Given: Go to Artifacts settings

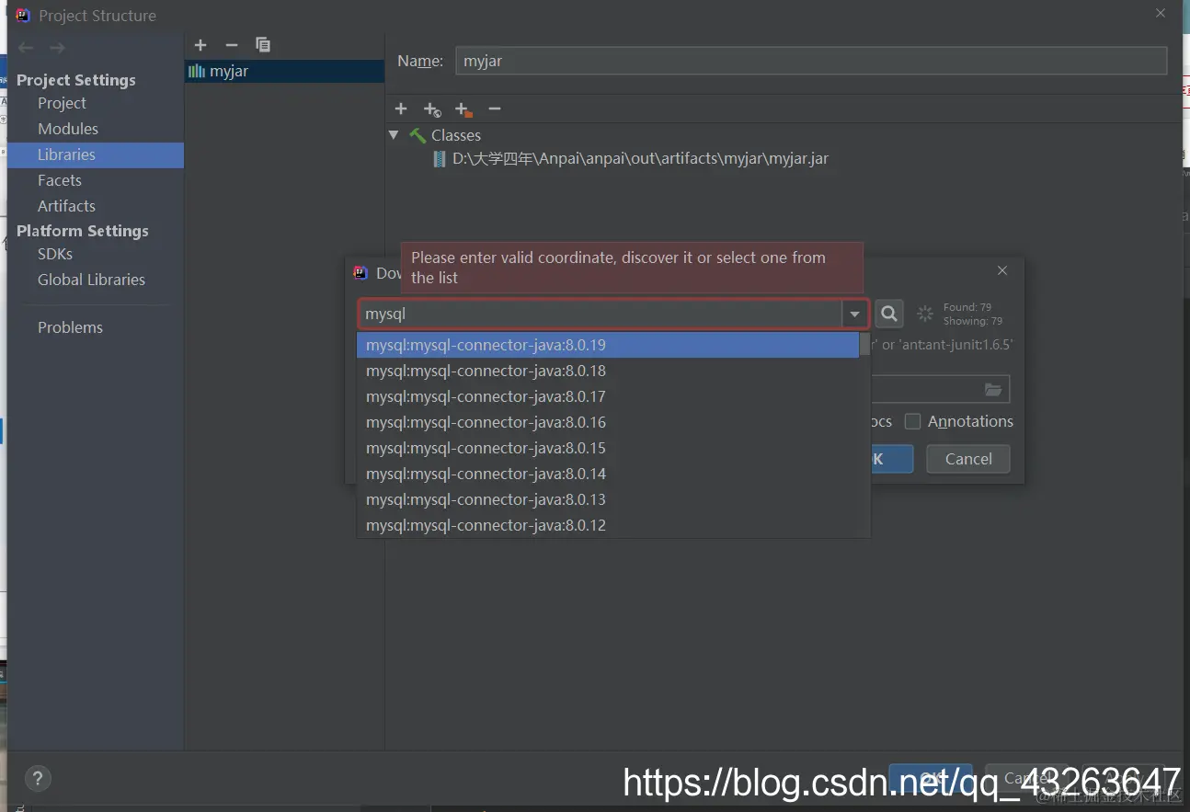Looking at the screenshot, I should coord(66,206).
